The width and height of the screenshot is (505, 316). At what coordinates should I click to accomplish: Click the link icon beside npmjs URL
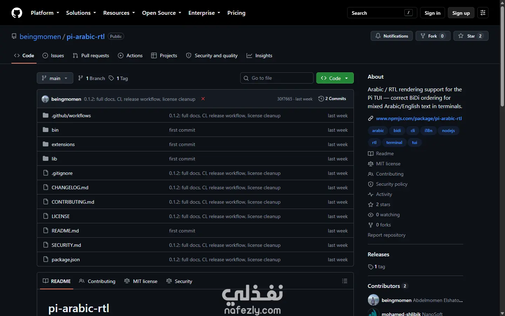371,119
